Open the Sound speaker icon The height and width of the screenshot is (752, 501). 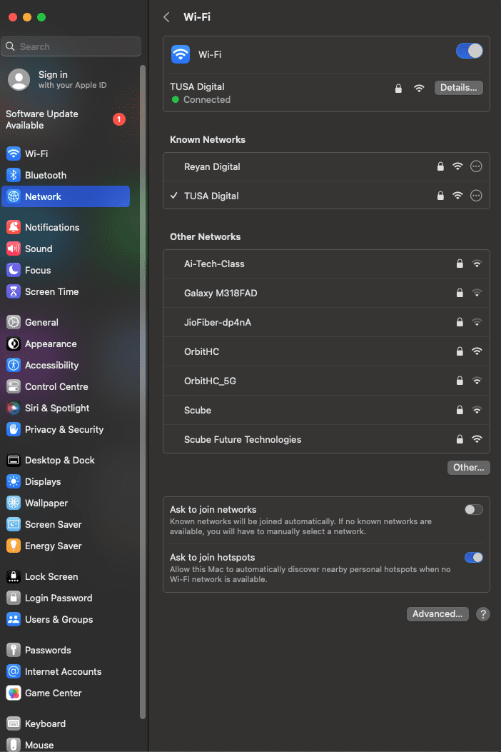click(14, 249)
